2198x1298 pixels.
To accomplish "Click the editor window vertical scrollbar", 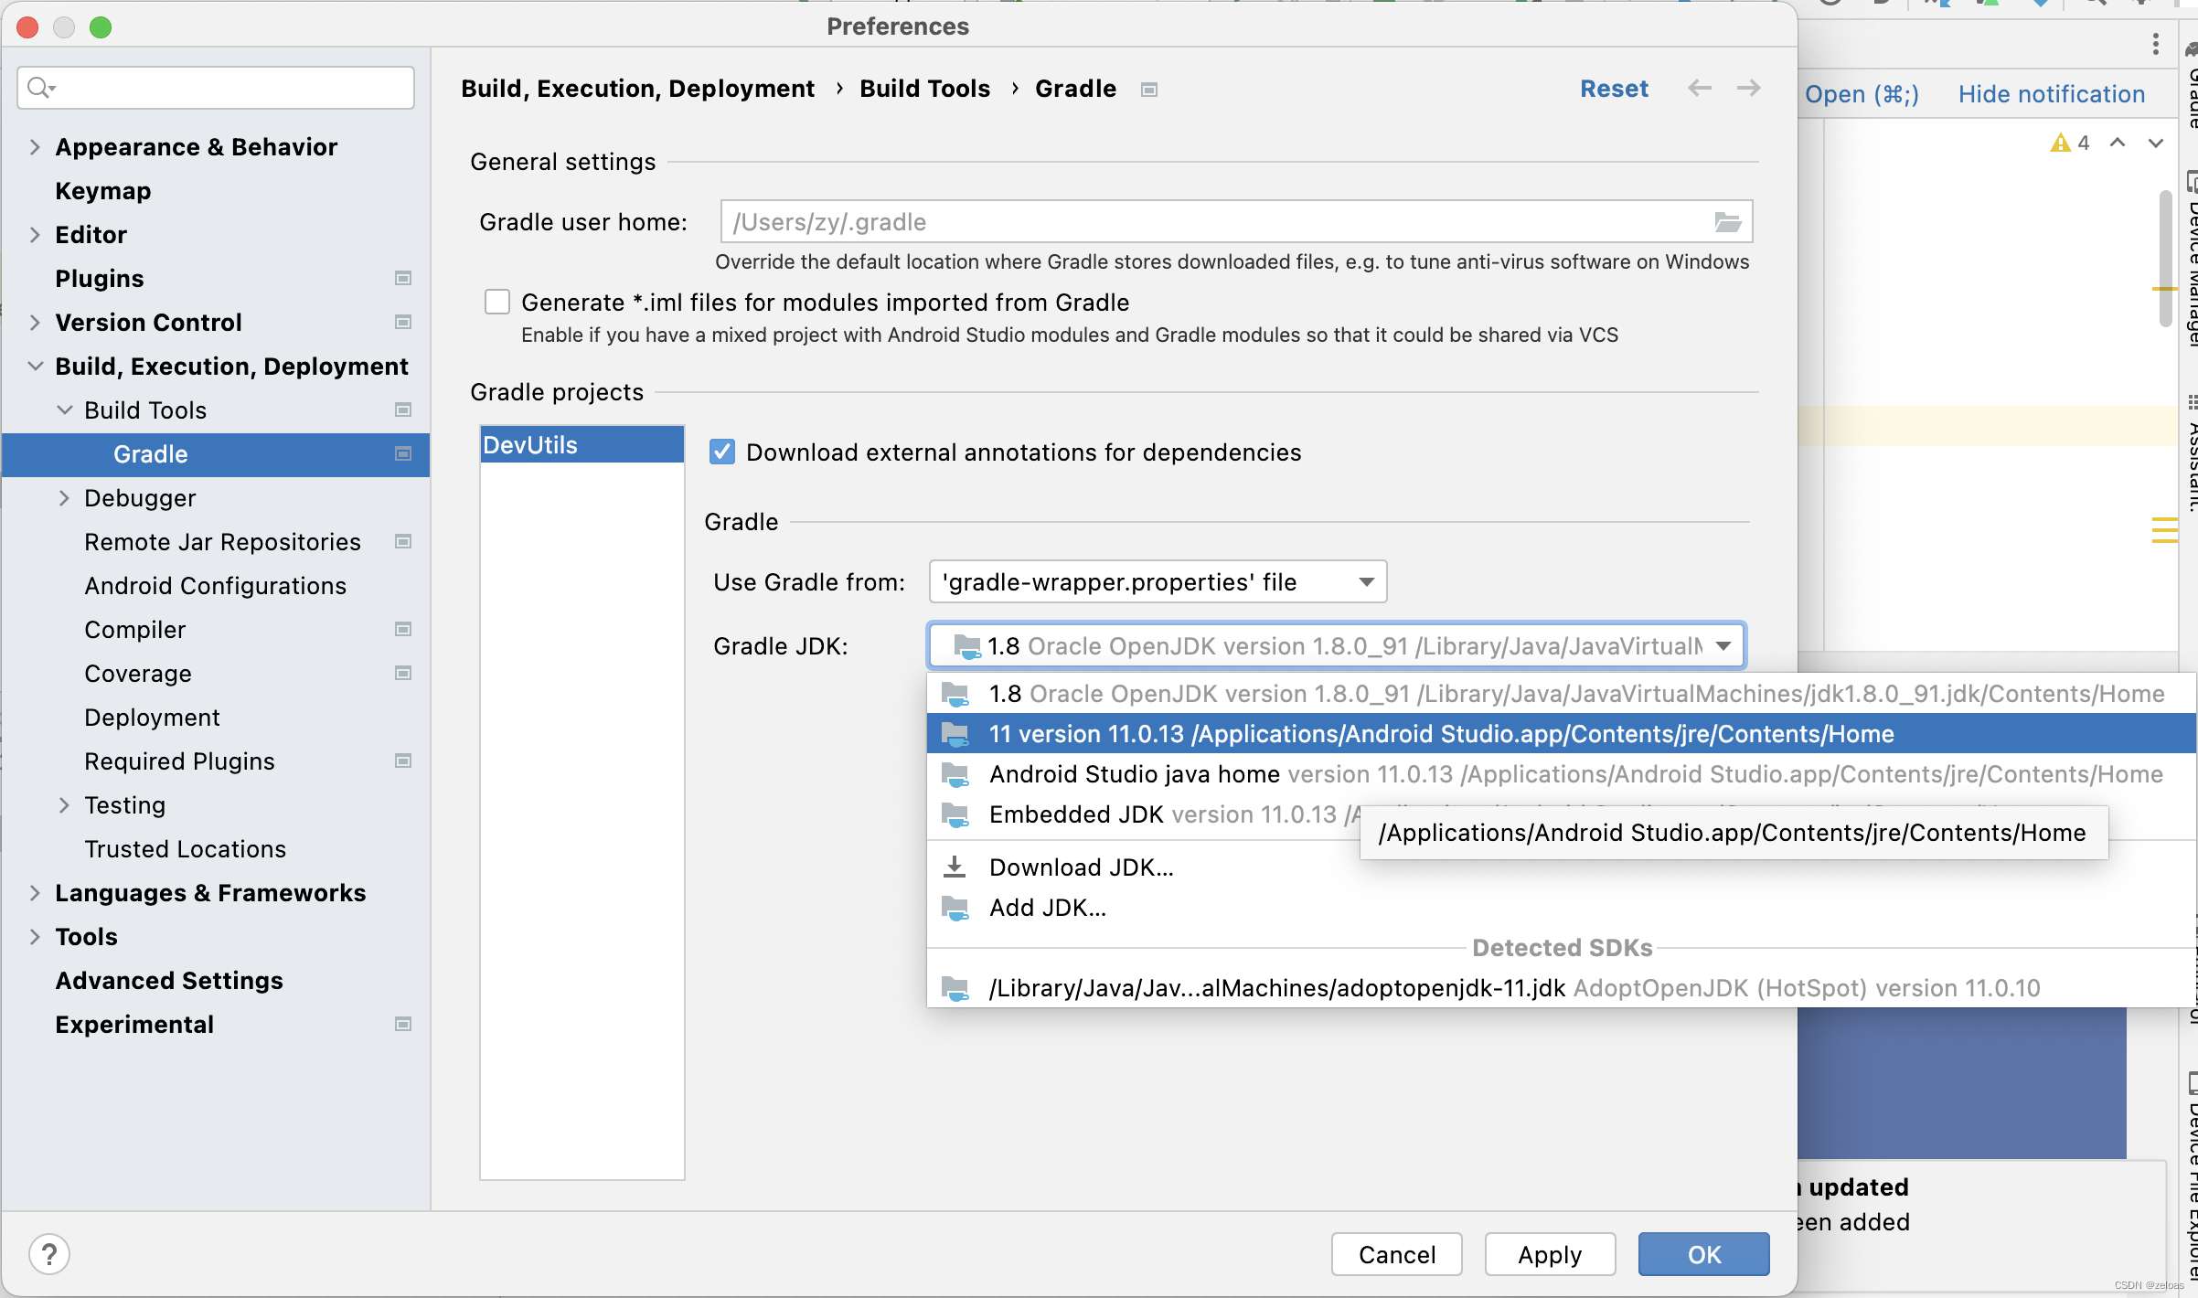I will pyautogui.click(x=2165, y=259).
